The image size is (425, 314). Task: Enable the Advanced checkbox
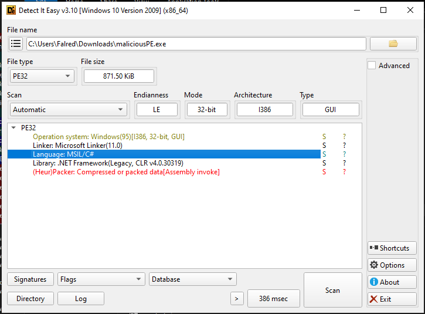coord(372,66)
